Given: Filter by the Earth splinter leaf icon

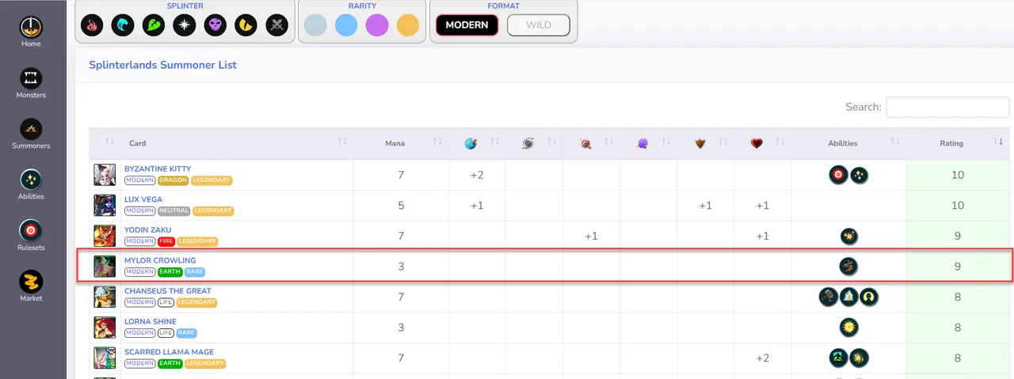Looking at the screenshot, I should [x=154, y=26].
